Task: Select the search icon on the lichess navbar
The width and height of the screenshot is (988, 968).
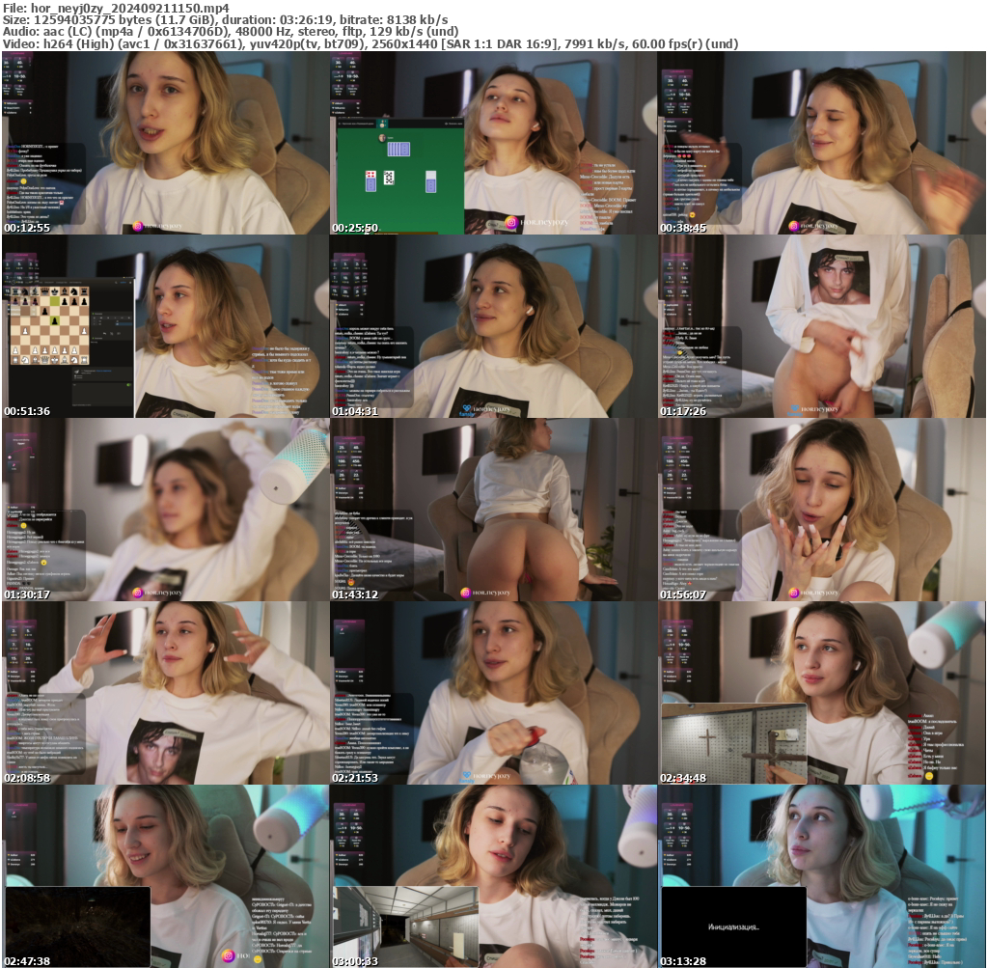Action: click(x=116, y=283)
